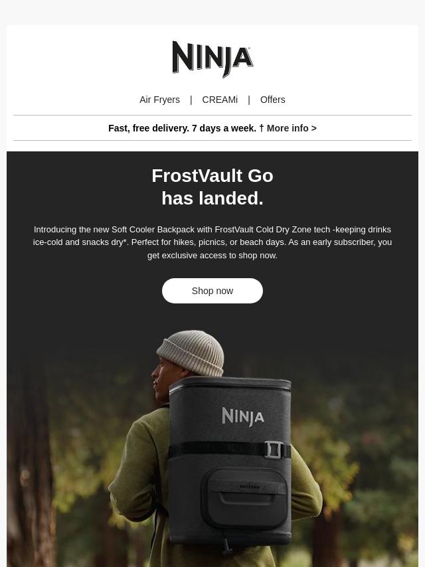Click the Fast, free delivery banner text
Screen dimensions: 425x567
point(183,128)
